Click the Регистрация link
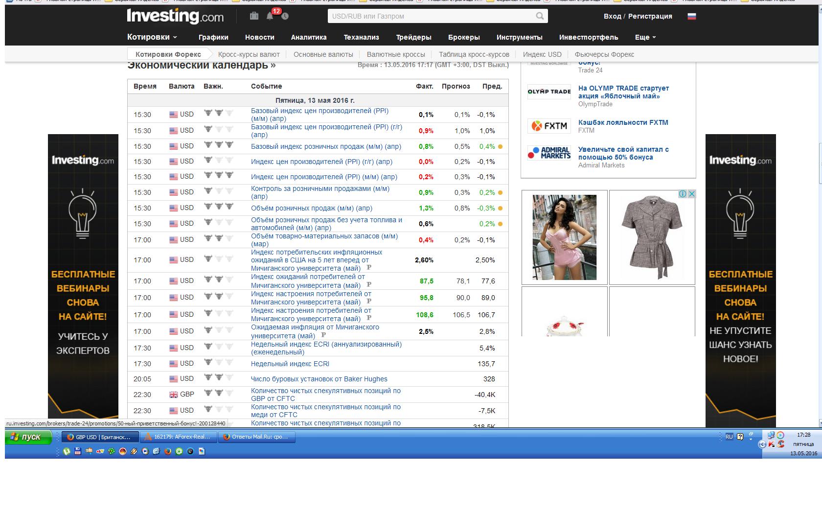This screenshot has height=514, width=822. (650, 16)
